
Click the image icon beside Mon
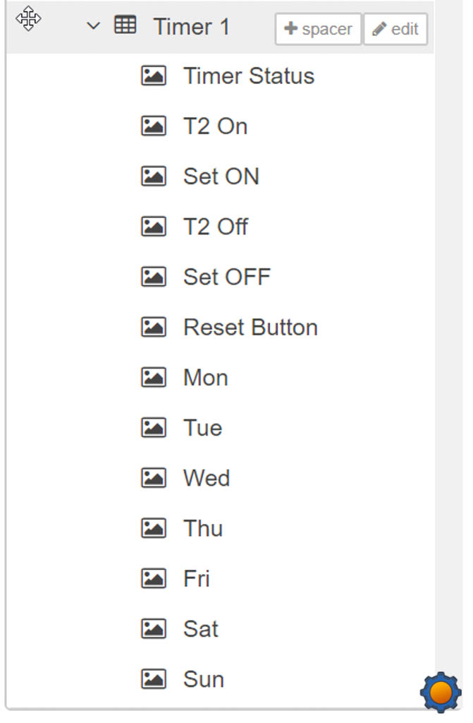click(154, 377)
